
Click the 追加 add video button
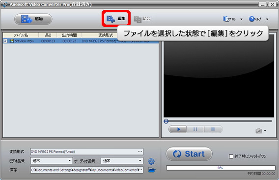(33, 19)
